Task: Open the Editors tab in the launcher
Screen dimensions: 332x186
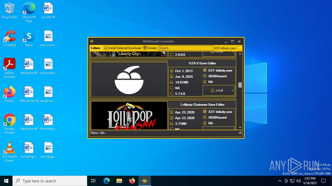Action: tap(95, 48)
